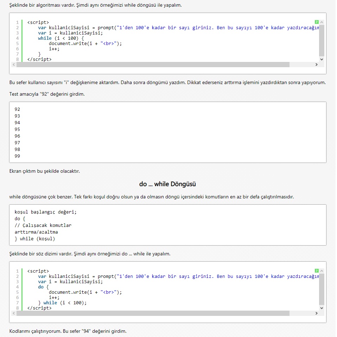Click output value 94 in the result box
This screenshot has width=337, height=337.
(17, 122)
